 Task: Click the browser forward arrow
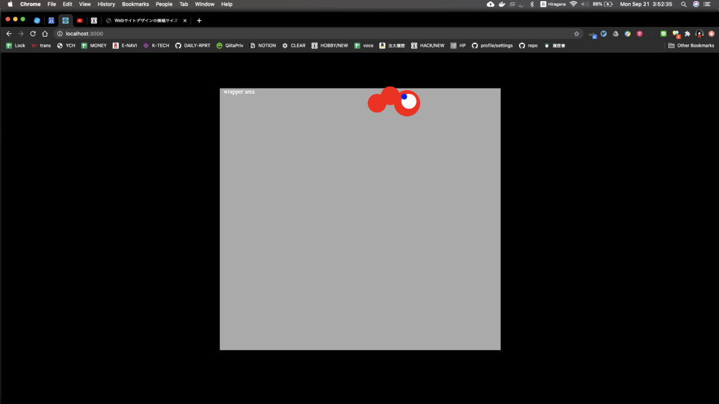pos(21,34)
